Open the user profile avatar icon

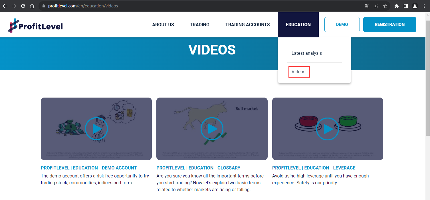415,6
